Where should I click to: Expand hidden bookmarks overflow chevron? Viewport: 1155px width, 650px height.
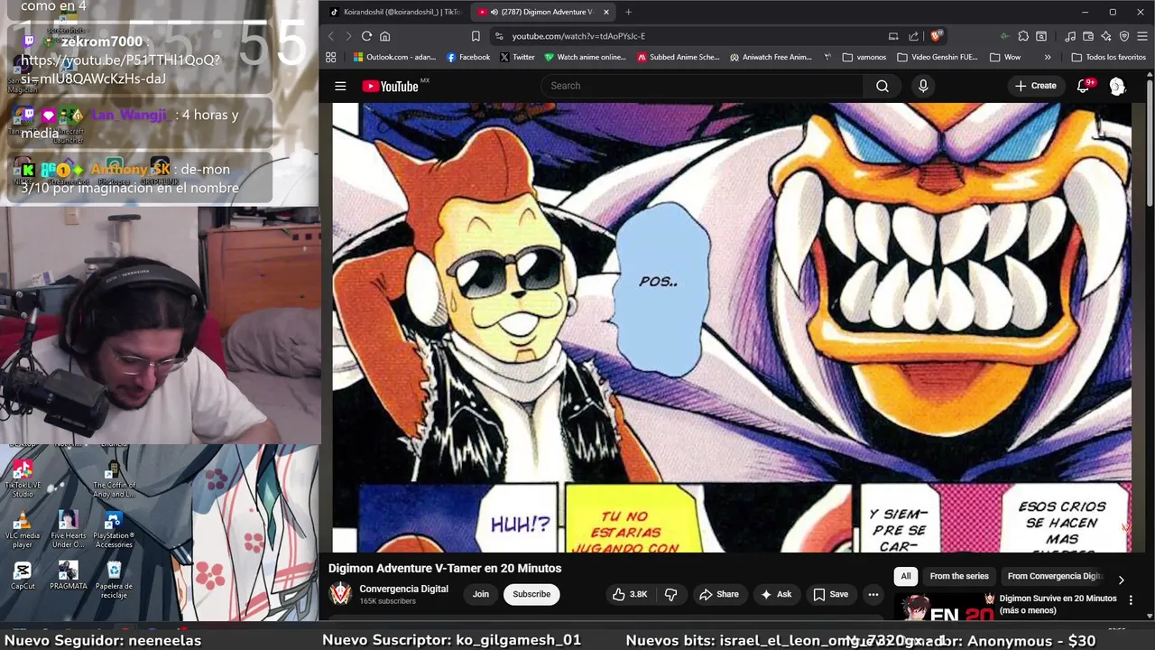coord(1048,57)
